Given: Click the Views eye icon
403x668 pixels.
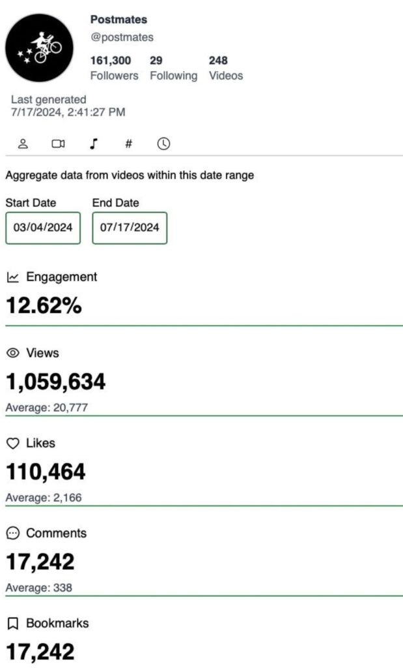Looking at the screenshot, I should pyautogui.click(x=13, y=353).
